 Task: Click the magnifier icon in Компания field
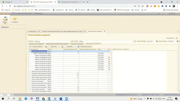click(x=72, y=41)
